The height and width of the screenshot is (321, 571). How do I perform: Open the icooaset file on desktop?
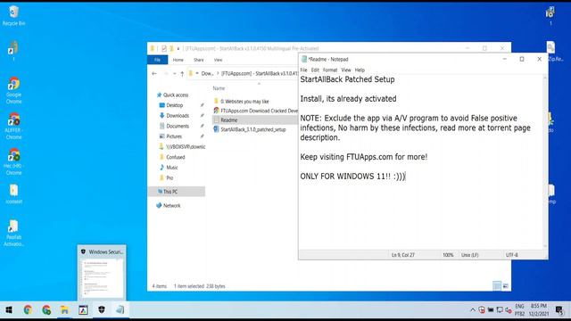(14, 194)
